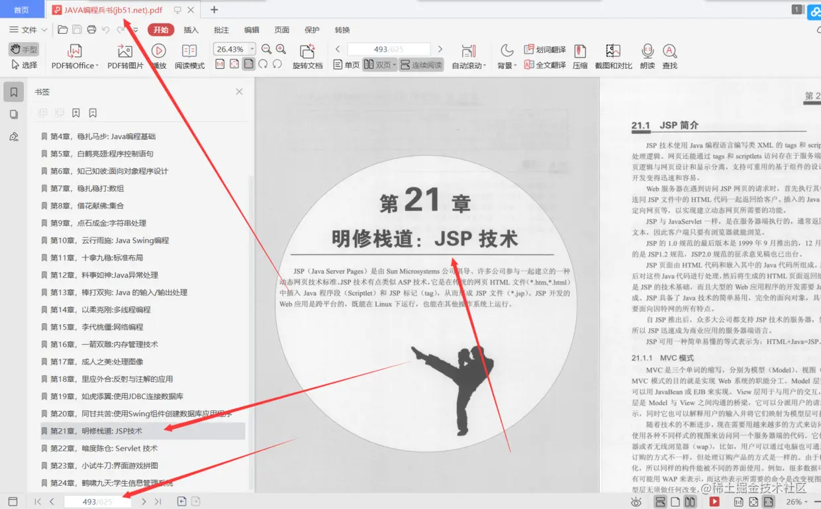Click the ribbon page number field 493
The image size is (821, 509).
pyautogui.click(x=389, y=49)
